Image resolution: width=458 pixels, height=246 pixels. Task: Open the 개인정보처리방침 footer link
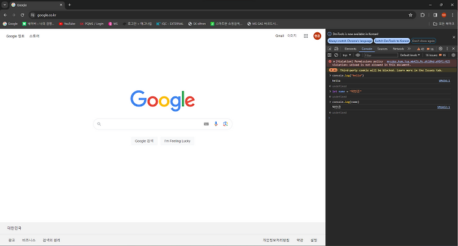coord(276,240)
